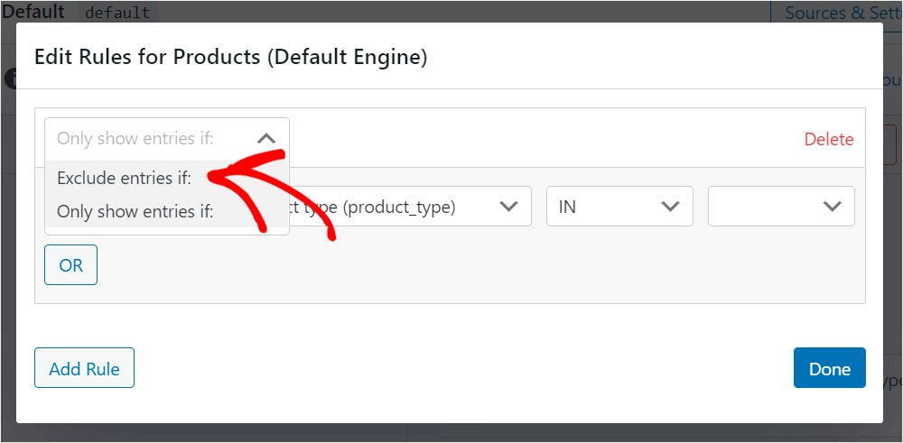The height and width of the screenshot is (443, 903).
Task: Open the IN operator dropdown
Action: (x=619, y=207)
